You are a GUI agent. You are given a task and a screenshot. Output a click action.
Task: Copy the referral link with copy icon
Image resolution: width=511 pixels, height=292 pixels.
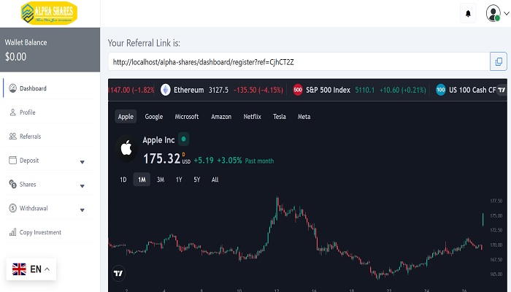(x=499, y=62)
